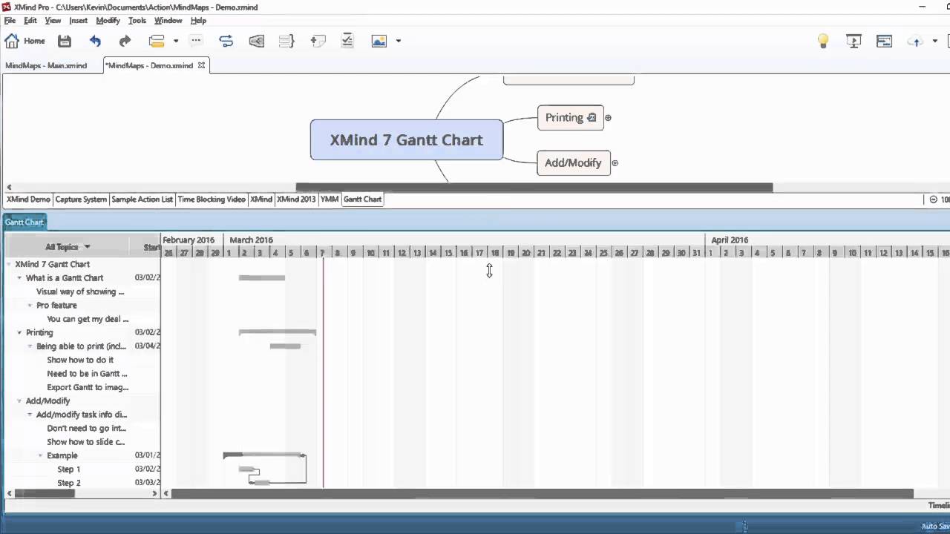Open the insert topic dropdown arrow
Image resolution: width=950 pixels, height=534 pixels.
click(x=176, y=41)
